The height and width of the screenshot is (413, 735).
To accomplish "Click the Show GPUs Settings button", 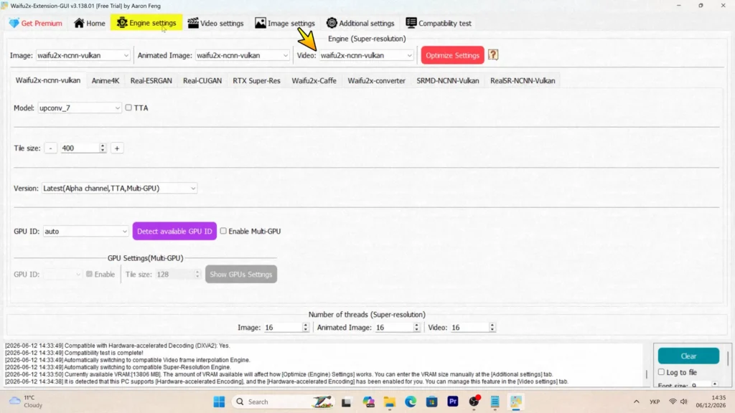I will [x=241, y=275].
